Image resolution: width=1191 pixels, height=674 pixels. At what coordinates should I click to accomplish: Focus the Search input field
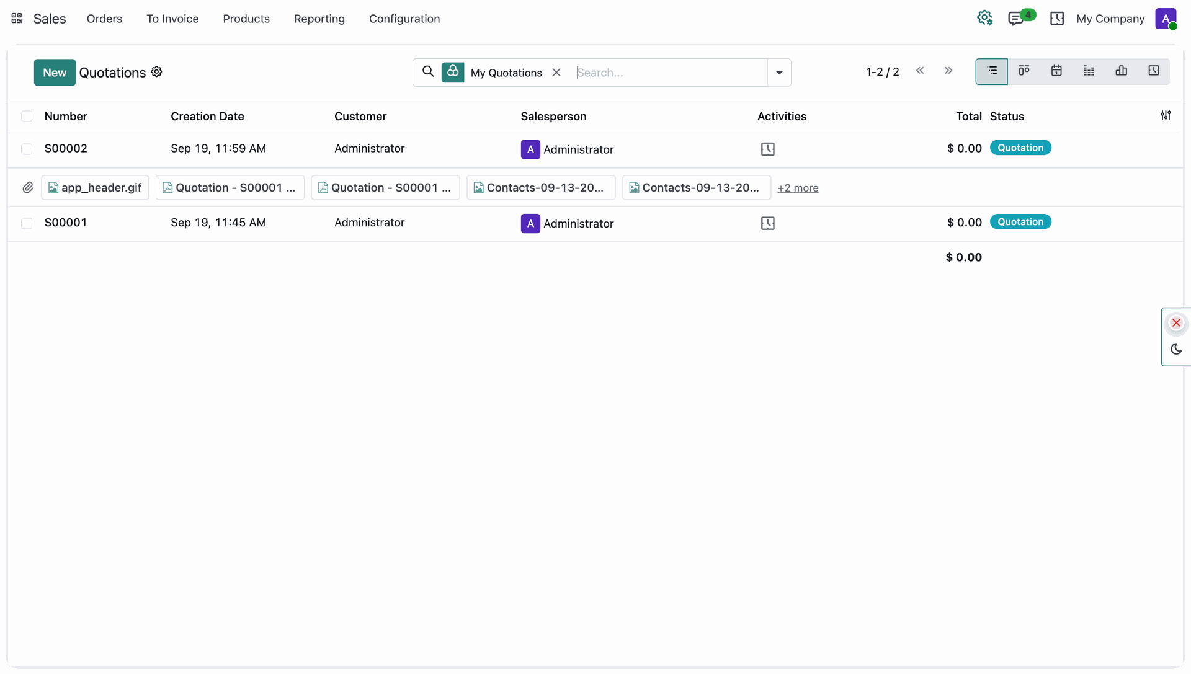click(670, 73)
